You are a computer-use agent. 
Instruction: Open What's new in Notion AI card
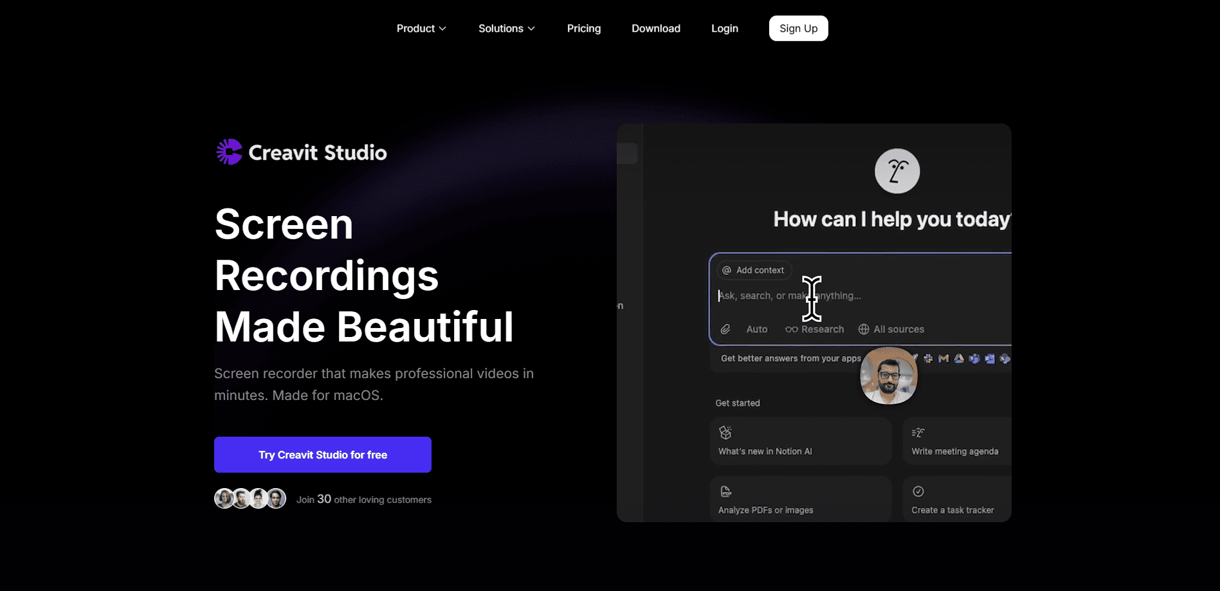801,441
